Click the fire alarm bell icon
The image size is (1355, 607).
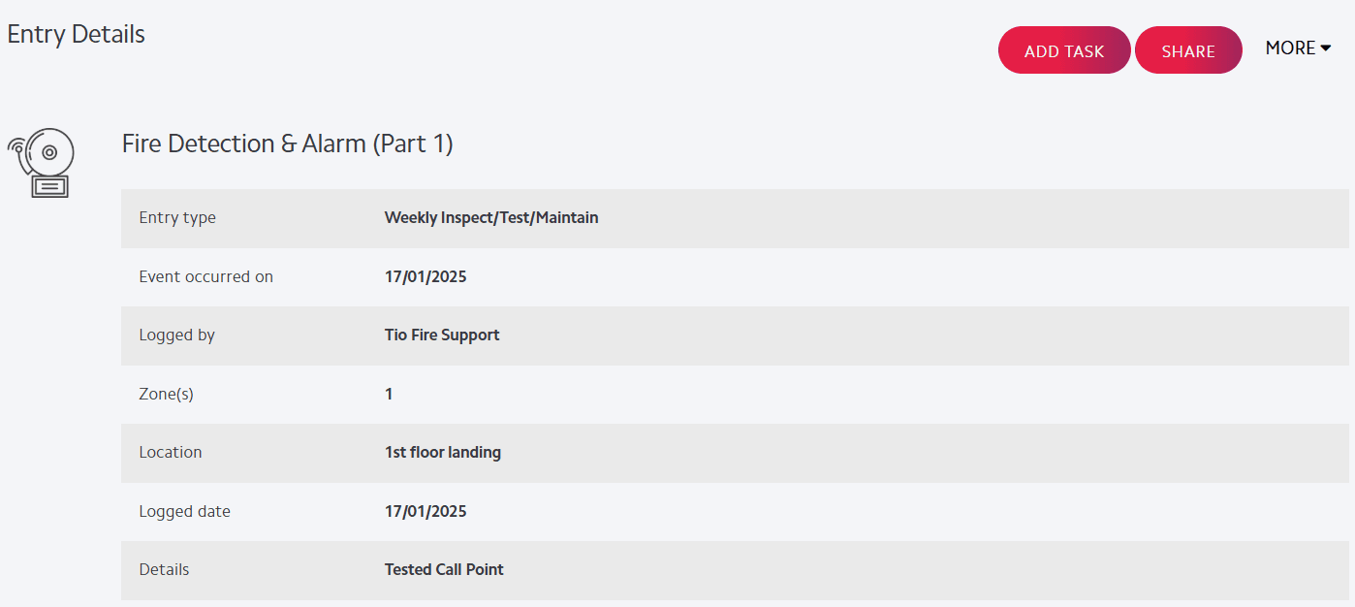(x=41, y=163)
